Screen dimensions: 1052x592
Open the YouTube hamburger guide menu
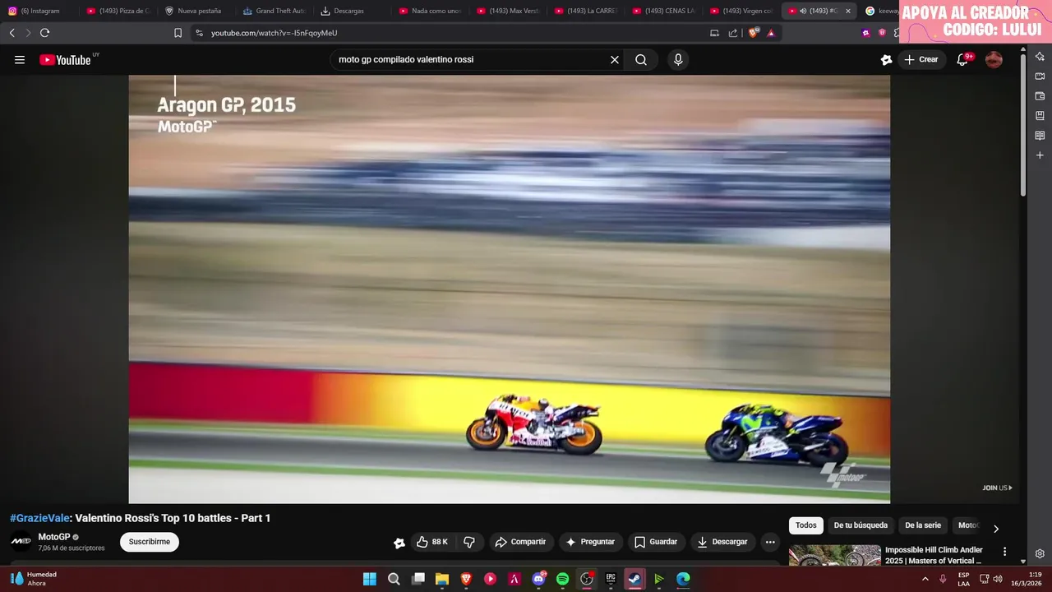pyautogui.click(x=20, y=59)
